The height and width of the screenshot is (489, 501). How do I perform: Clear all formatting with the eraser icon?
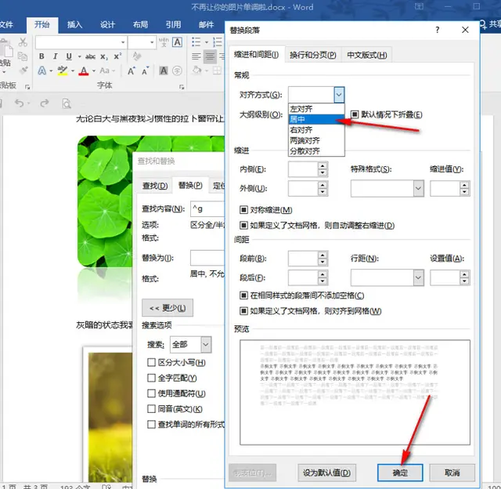137,56
